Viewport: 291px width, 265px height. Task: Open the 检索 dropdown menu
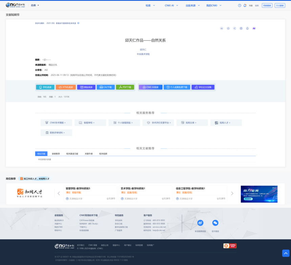[150, 5]
